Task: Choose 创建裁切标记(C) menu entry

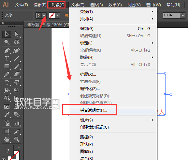Action: 113,127
